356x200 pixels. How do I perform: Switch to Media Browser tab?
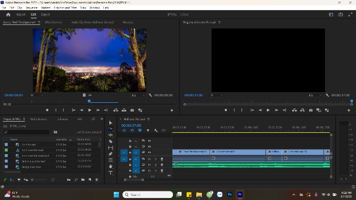(x=38, y=119)
